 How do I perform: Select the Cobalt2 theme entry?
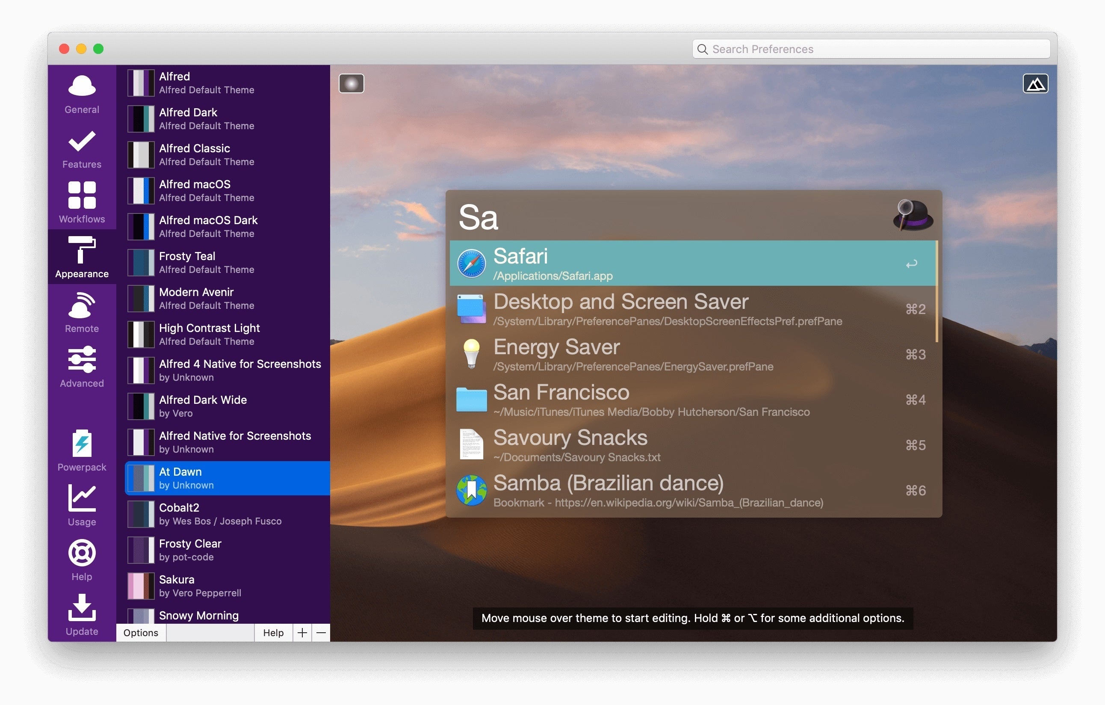pyautogui.click(x=228, y=514)
